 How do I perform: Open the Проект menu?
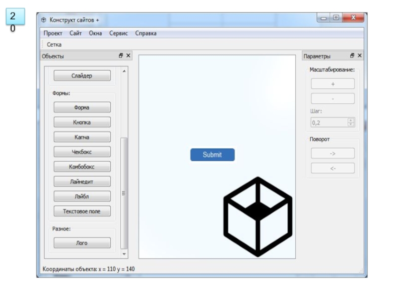tap(53, 33)
